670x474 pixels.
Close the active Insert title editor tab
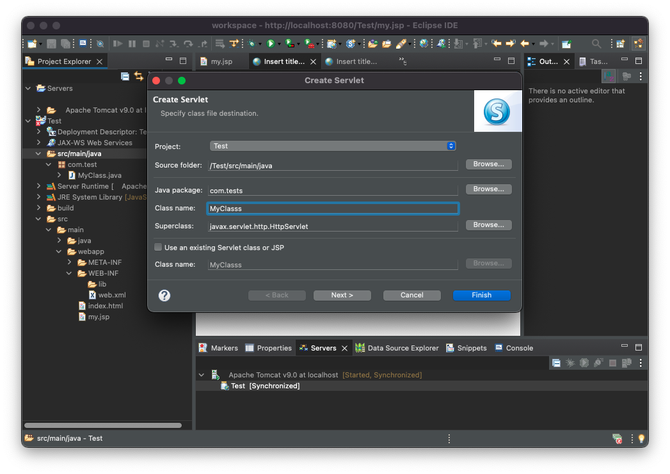click(313, 61)
